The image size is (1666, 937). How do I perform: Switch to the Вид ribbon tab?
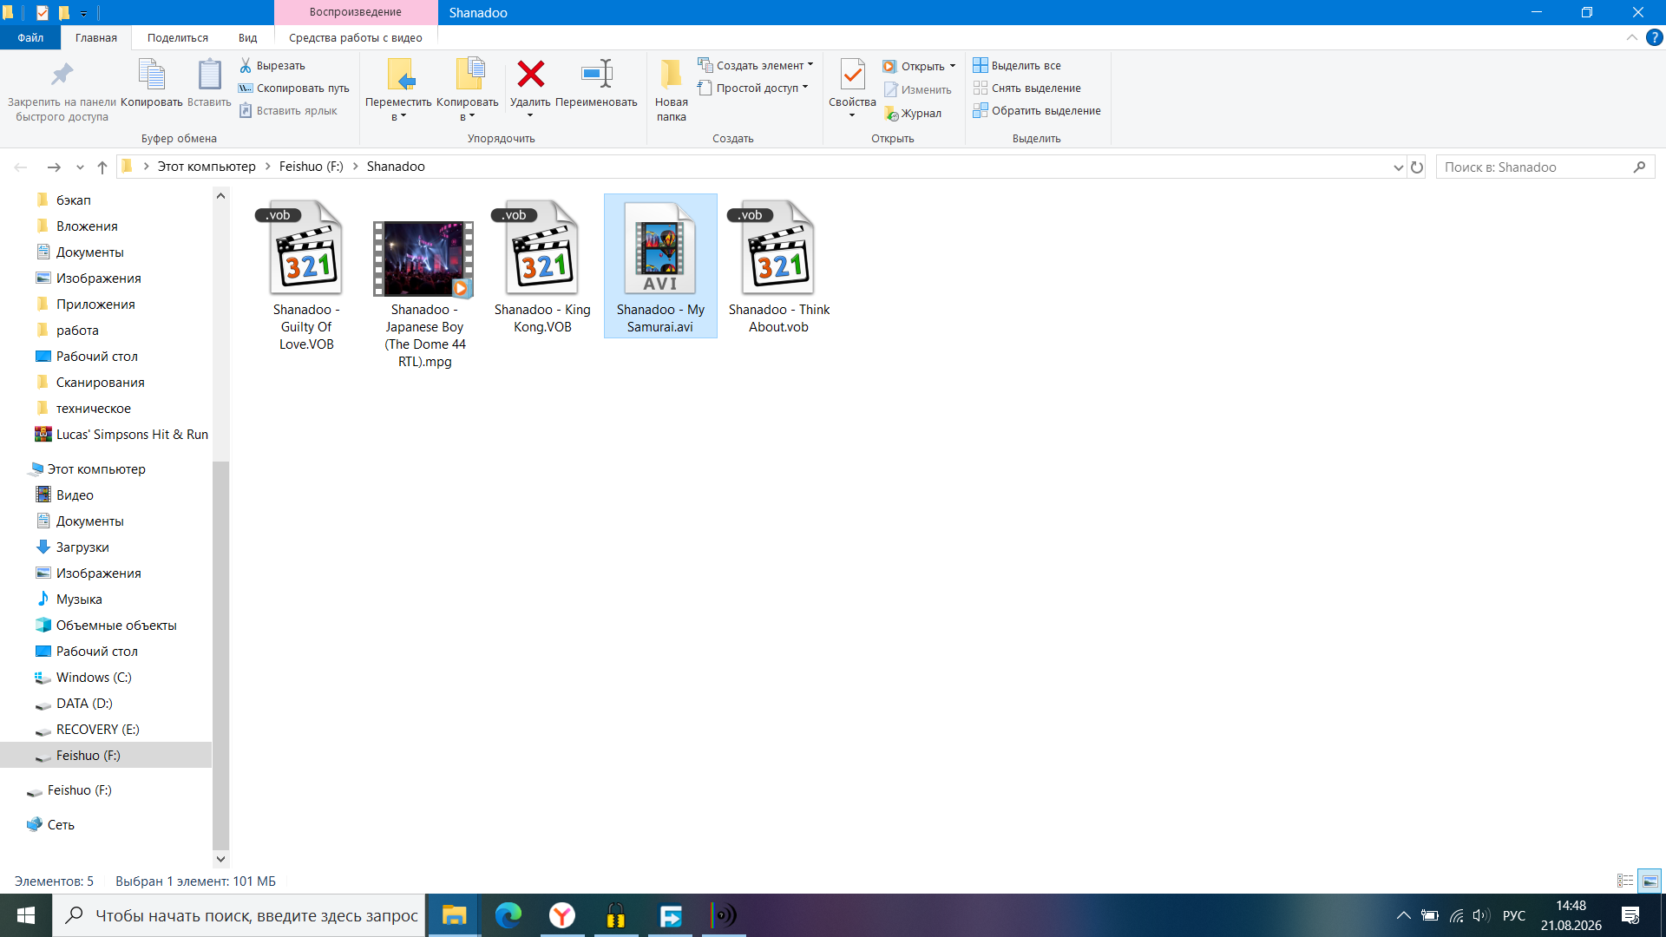coord(248,37)
